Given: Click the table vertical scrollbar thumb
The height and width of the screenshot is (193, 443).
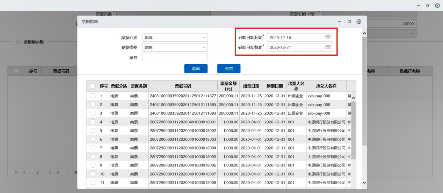Looking at the screenshot, I should tap(353, 130).
